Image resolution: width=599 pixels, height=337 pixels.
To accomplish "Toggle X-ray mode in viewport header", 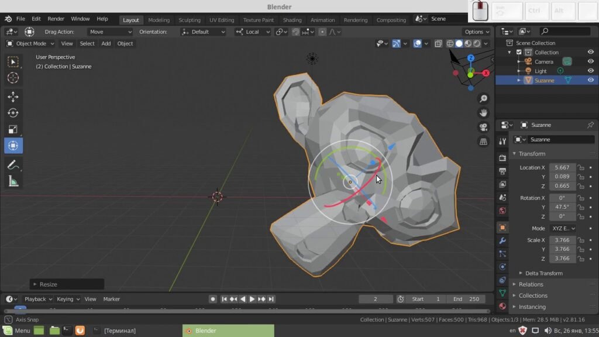I will click(x=438, y=43).
